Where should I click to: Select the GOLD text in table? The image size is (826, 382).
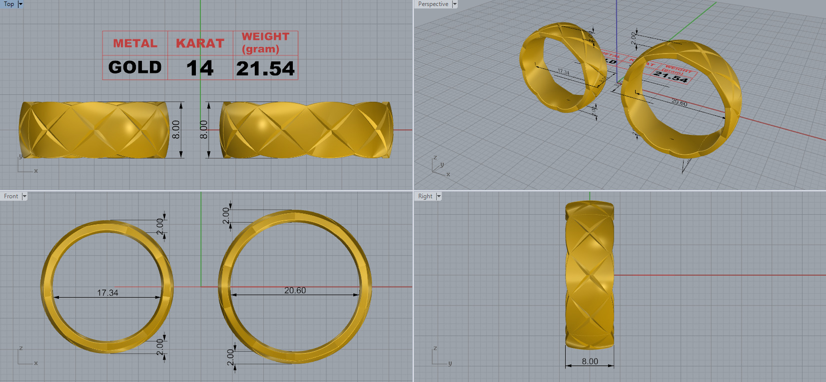point(135,67)
